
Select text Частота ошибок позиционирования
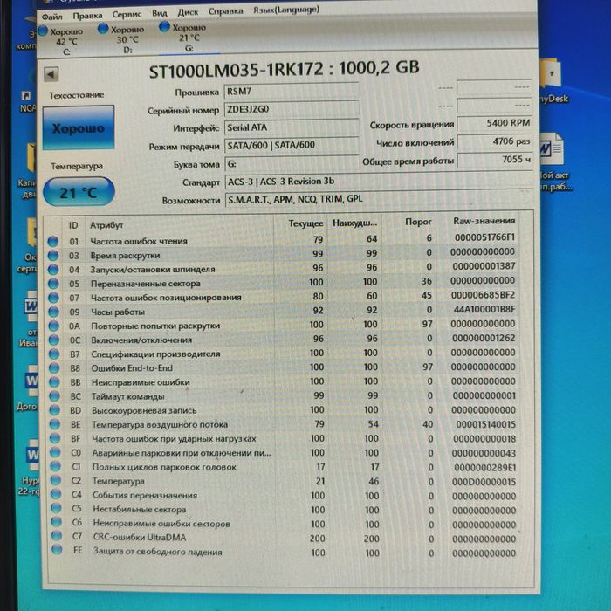click(166, 298)
